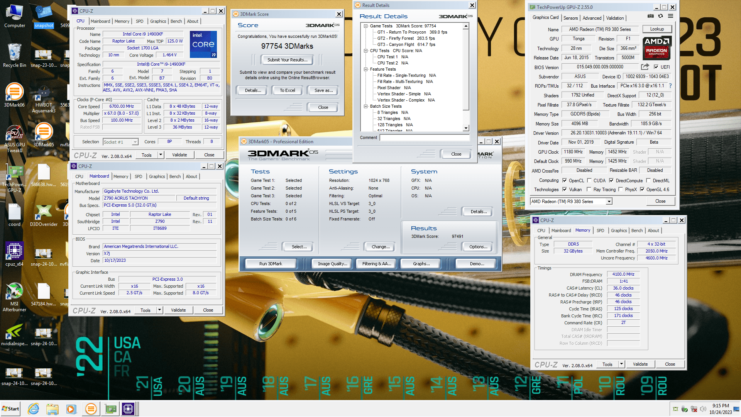The width and height of the screenshot is (741, 417).
Task: Toggle the UEFI checkbox in GPU-Z
Action: [656, 67]
